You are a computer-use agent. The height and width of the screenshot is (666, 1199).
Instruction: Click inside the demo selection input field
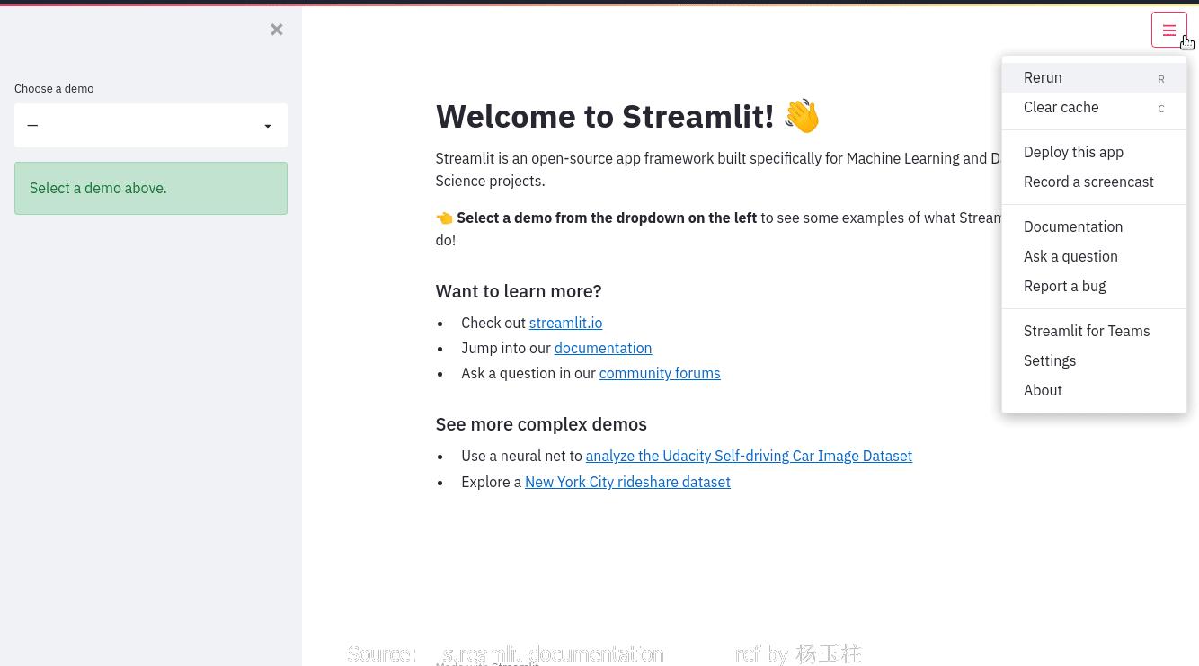[x=135, y=125]
